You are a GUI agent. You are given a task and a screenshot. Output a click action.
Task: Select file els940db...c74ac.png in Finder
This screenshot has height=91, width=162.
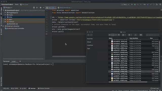pos(134,72)
